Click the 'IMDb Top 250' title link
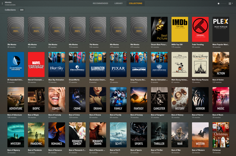The image size is (236, 156). point(177,45)
